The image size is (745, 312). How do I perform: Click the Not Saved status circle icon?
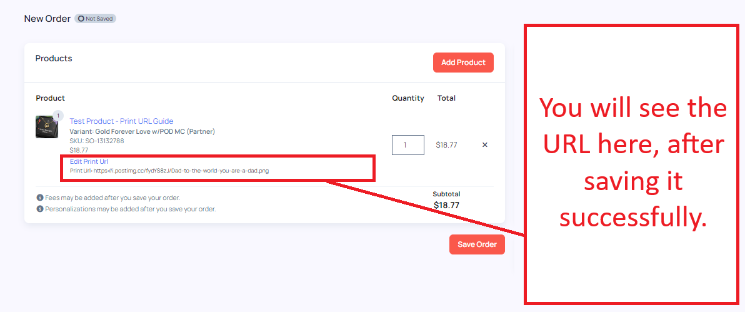(x=81, y=19)
